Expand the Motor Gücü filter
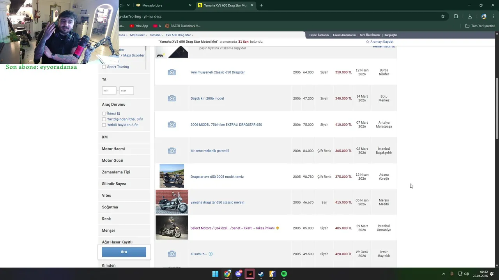Image resolution: width=499 pixels, height=280 pixels. click(124, 161)
